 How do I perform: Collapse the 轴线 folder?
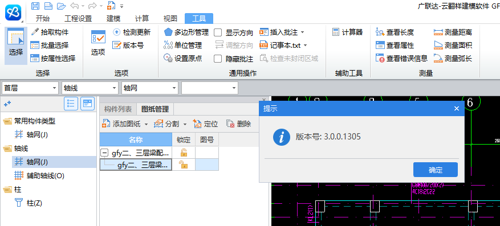7,149
